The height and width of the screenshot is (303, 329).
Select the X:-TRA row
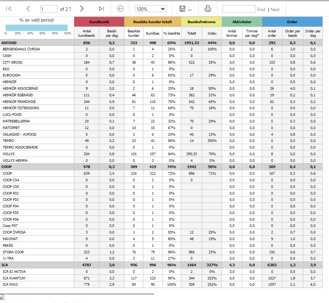(x=161, y=258)
